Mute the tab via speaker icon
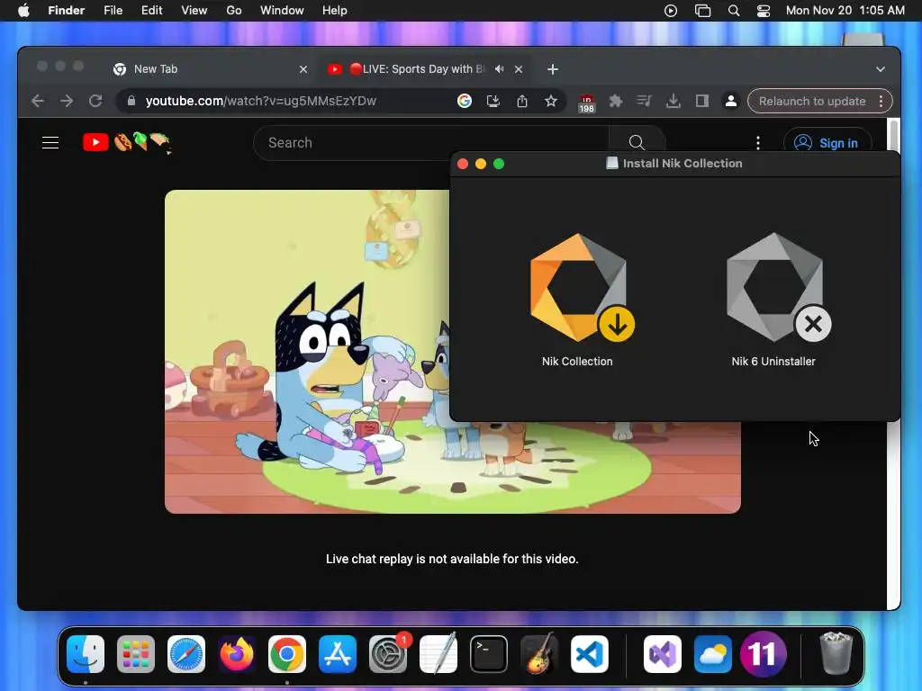Viewport: 922px width, 691px height. click(499, 68)
